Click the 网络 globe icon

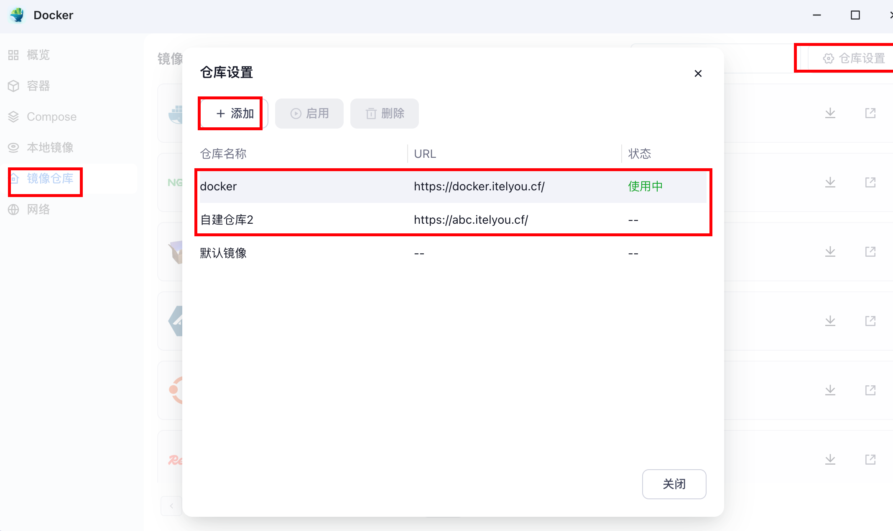point(13,210)
